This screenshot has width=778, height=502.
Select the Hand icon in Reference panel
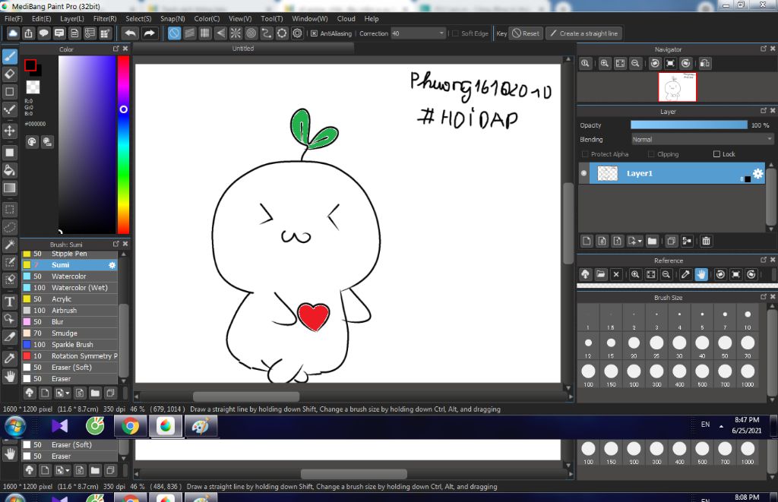pyautogui.click(x=701, y=274)
